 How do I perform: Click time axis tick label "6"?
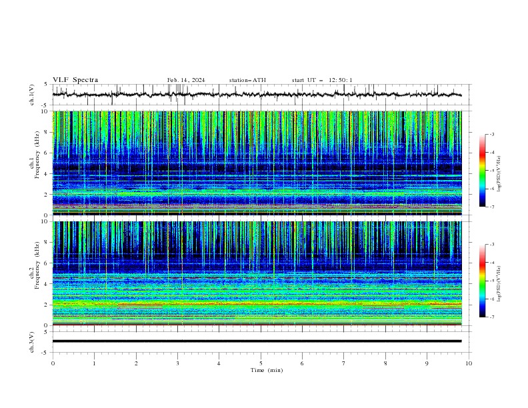(x=302, y=363)
